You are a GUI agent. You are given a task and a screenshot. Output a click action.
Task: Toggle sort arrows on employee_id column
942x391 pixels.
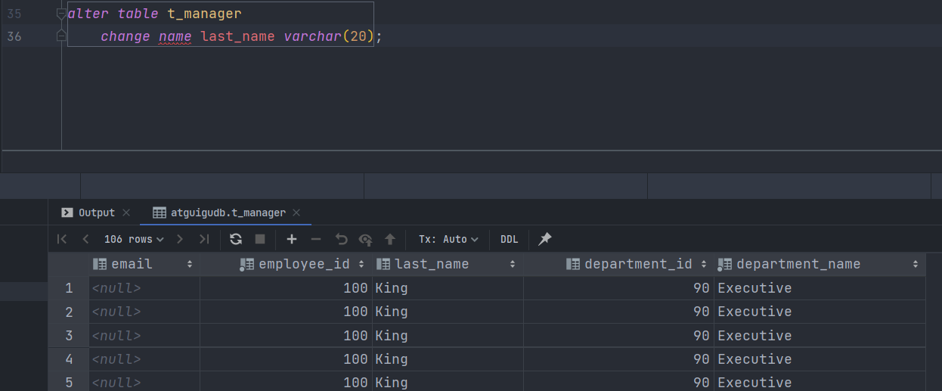pos(361,264)
